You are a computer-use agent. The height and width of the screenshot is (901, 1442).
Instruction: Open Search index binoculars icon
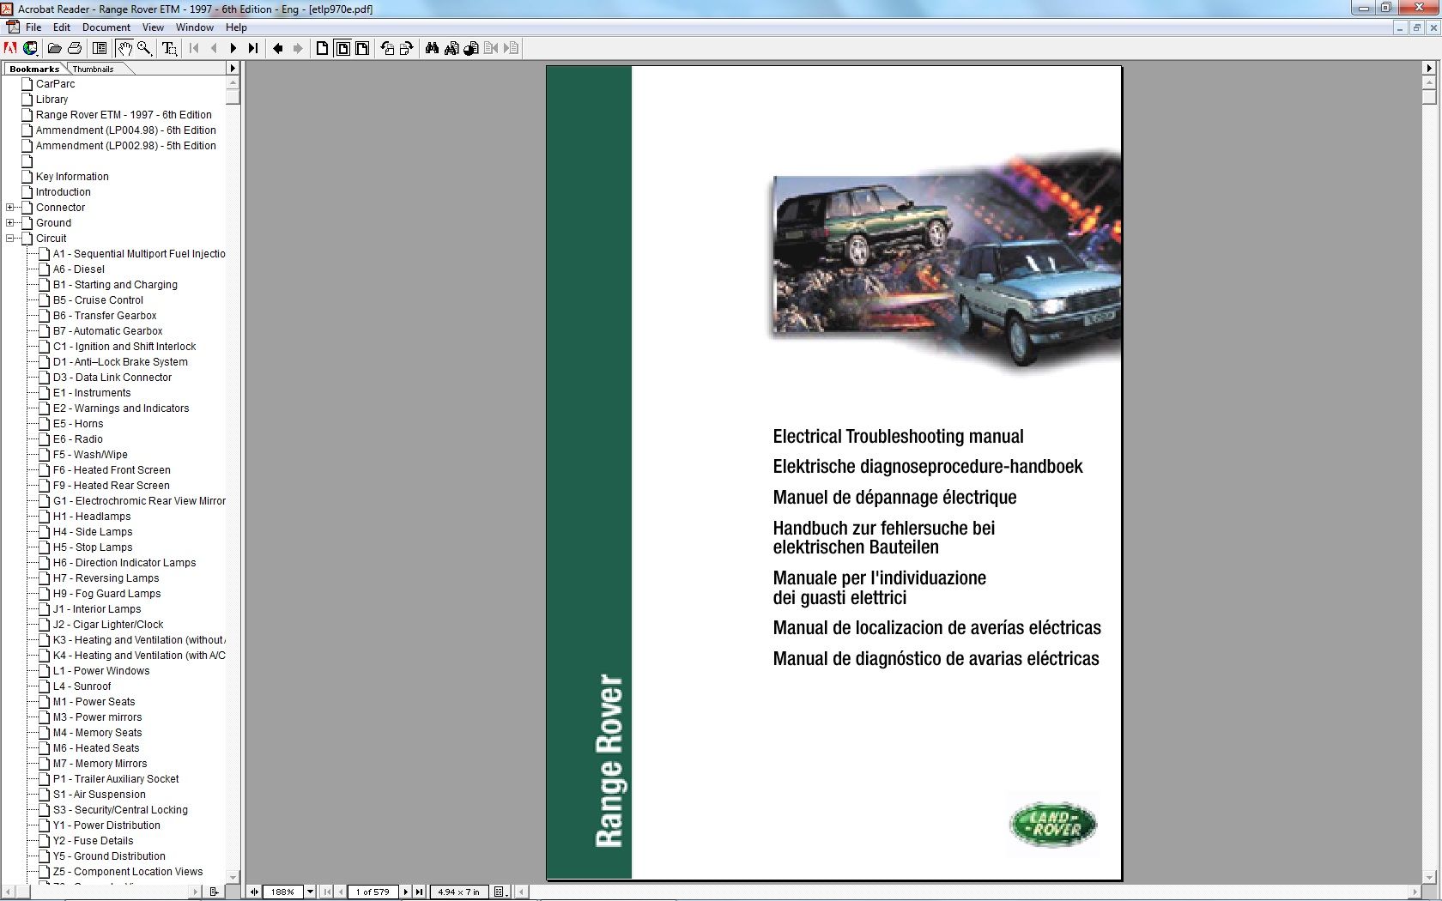[451, 48]
